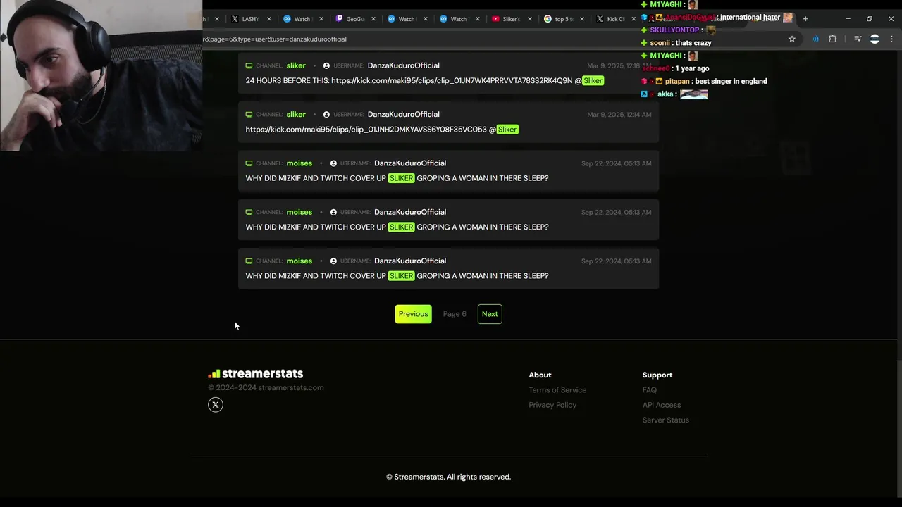Click the Support footer heading
The width and height of the screenshot is (902, 507).
tap(657, 375)
